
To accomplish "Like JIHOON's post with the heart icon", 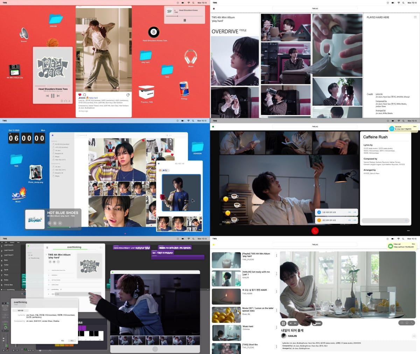I will pyautogui.click(x=80, y=95).
